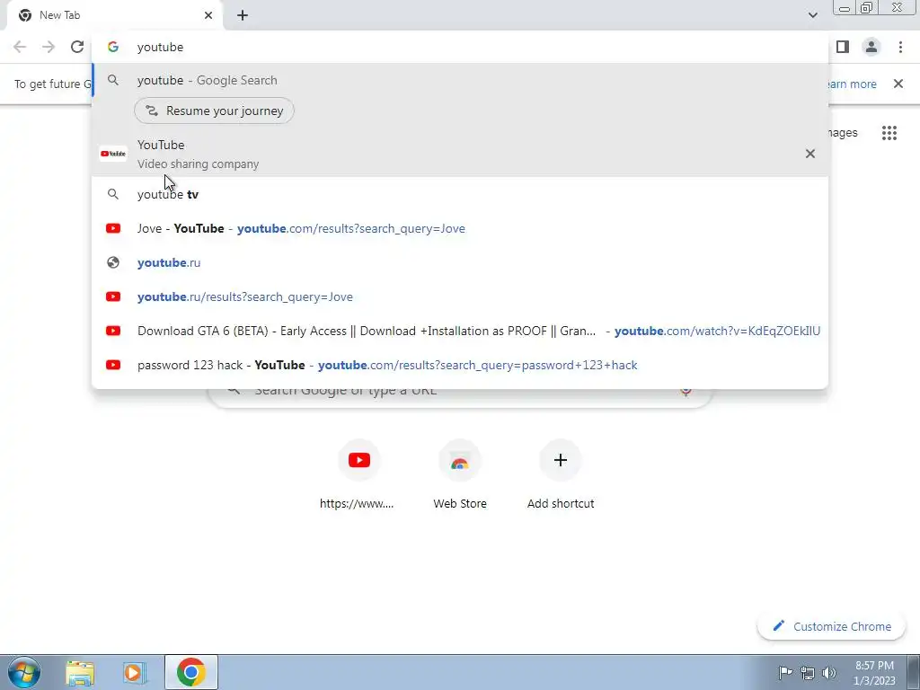Open the Action Center flag icon
Screen dimensions: 920x690
(785, 672)
